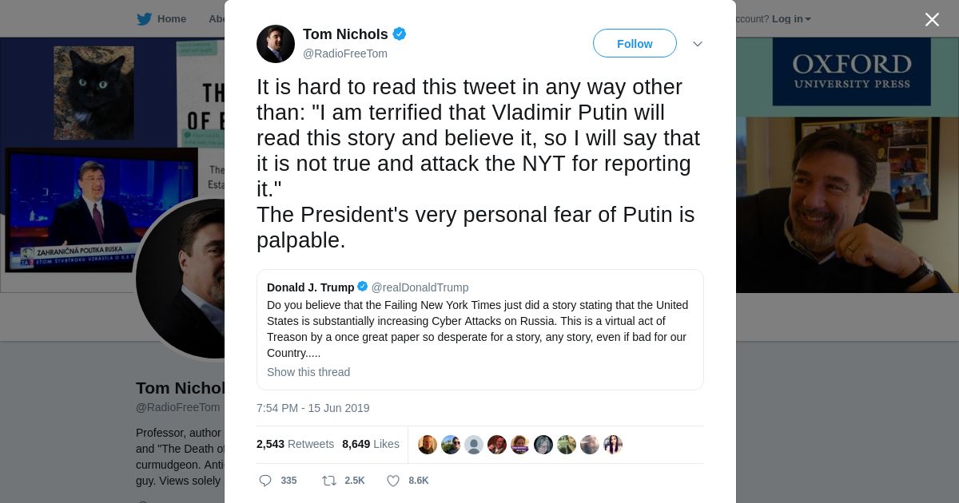Viewport: 959px width, 503px height.
Task: Click the last liker's avatar thumbnail
Action: (613, 445)
